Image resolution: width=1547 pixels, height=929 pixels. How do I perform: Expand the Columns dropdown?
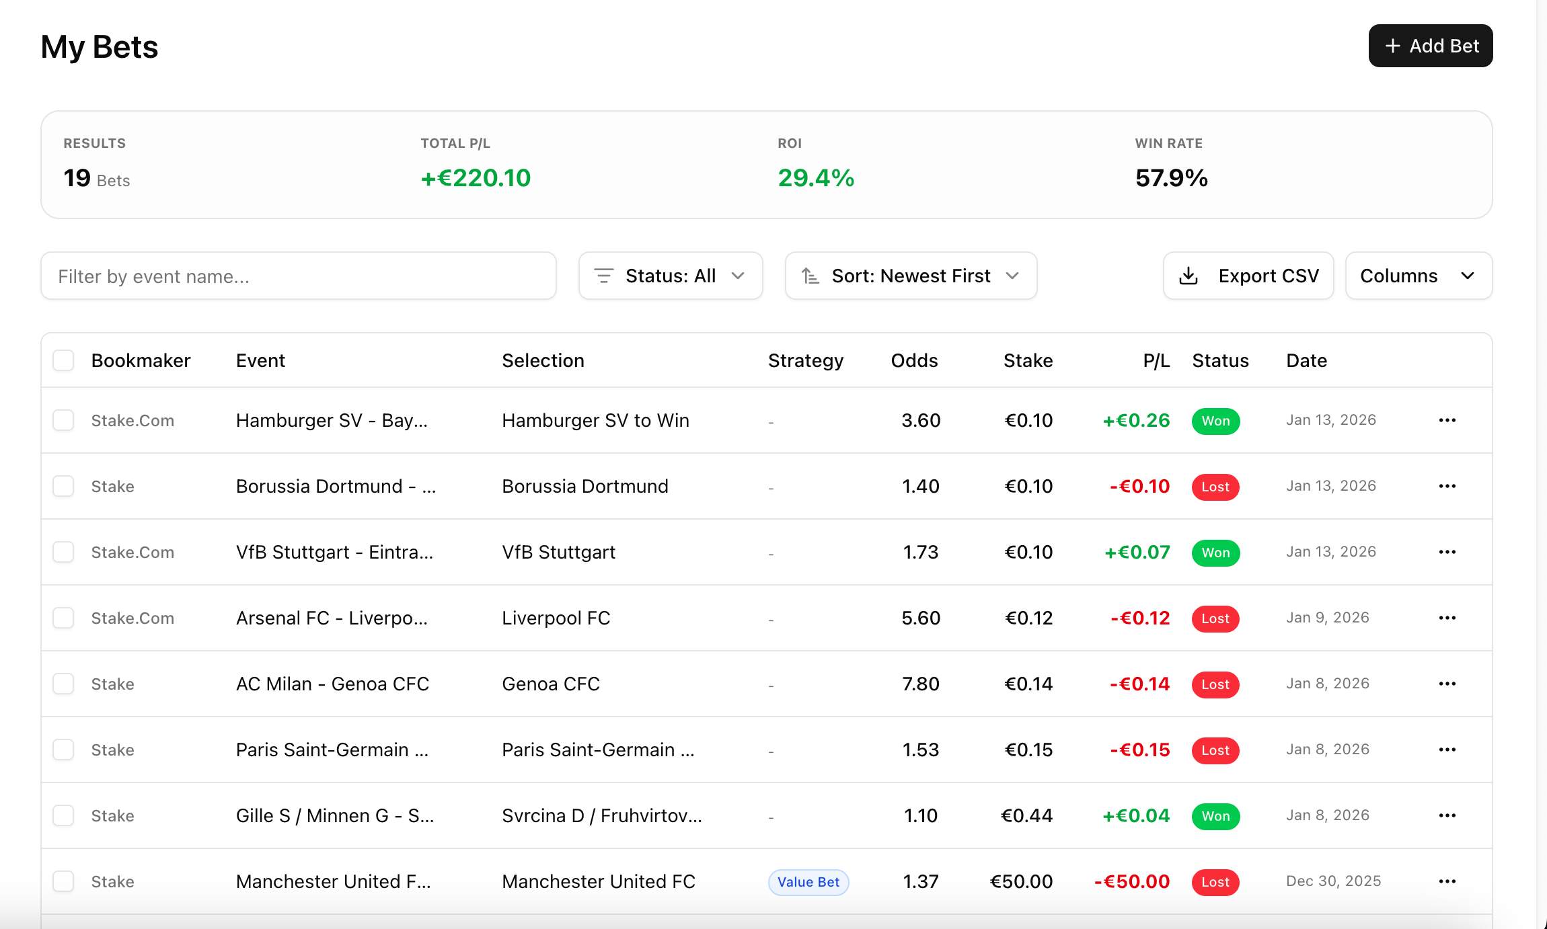tap(1418, 276)
